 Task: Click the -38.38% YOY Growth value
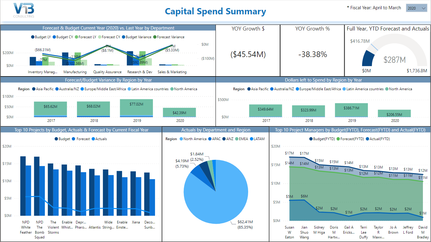pos(312,54)
